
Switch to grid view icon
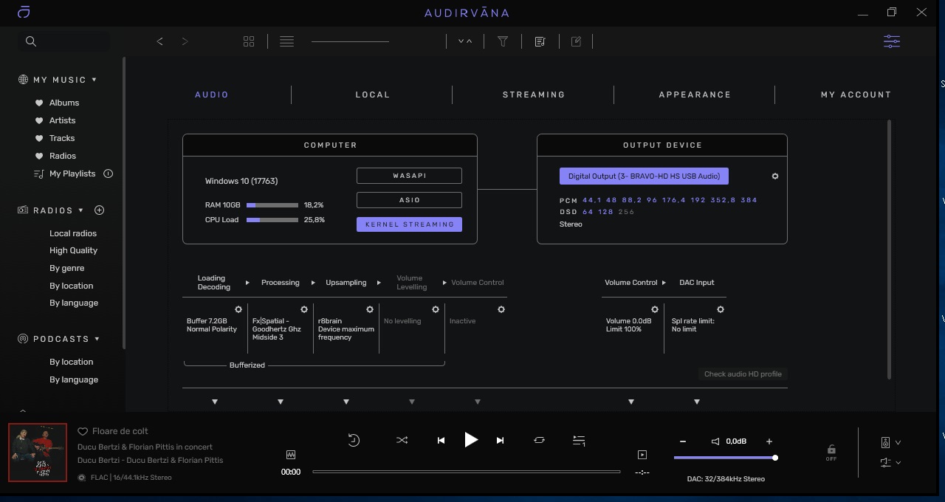(249, 41)
